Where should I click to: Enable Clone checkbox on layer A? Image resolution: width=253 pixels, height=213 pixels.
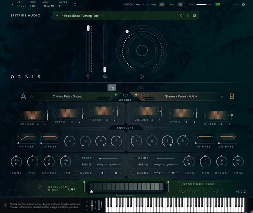tap(77, 173)
